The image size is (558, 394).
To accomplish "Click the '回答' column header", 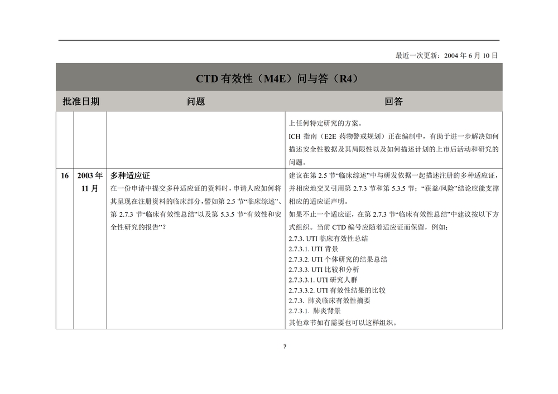I will pyautogui.click(x=393, y=101).
